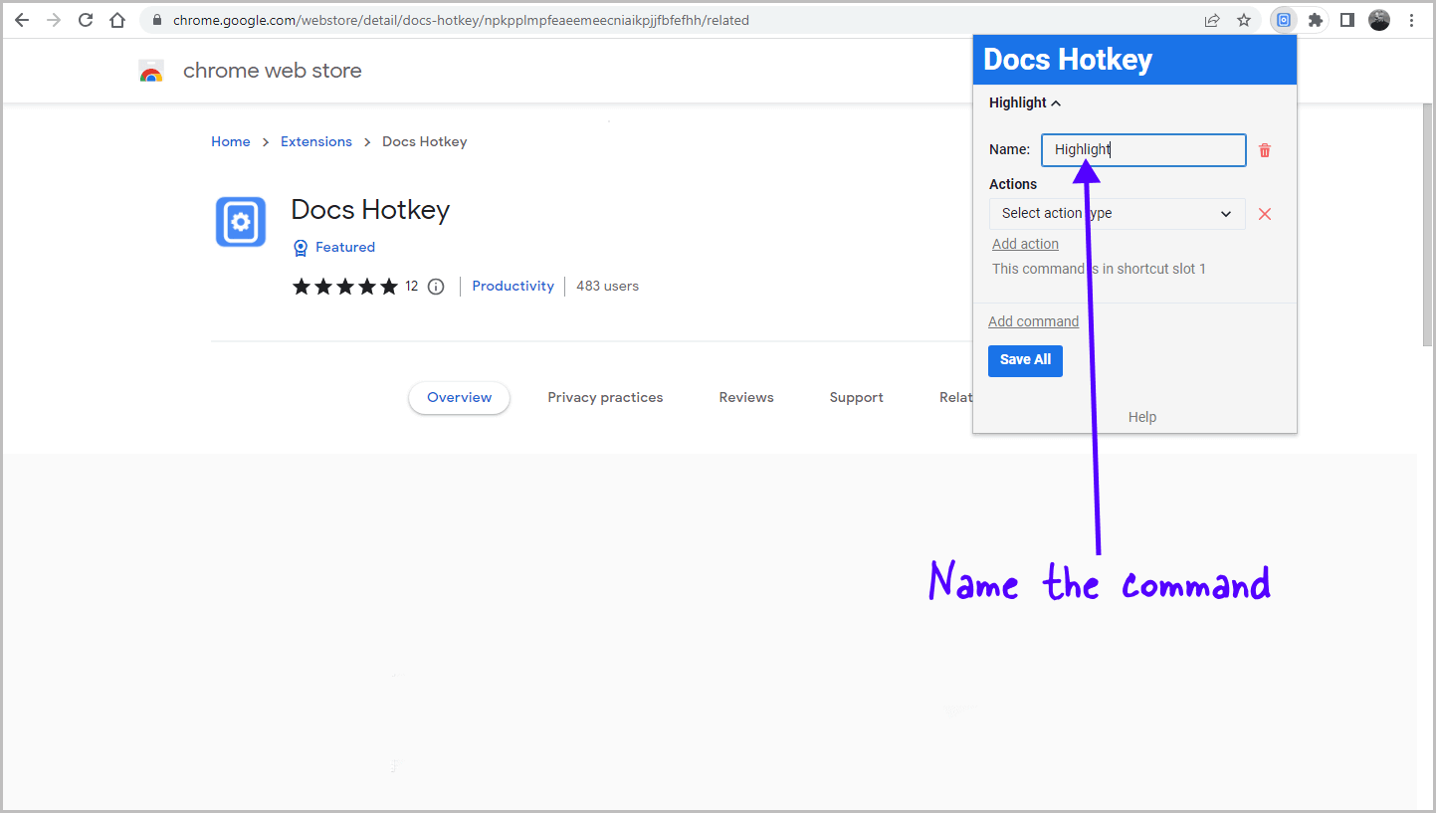Remove the action with the red X icon
1436x813 pixels.
[x=1265, y=213]
